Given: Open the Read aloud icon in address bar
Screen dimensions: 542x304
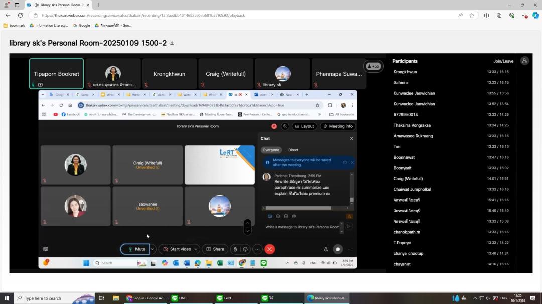Looking at the screenshot, I should [460, 15].
